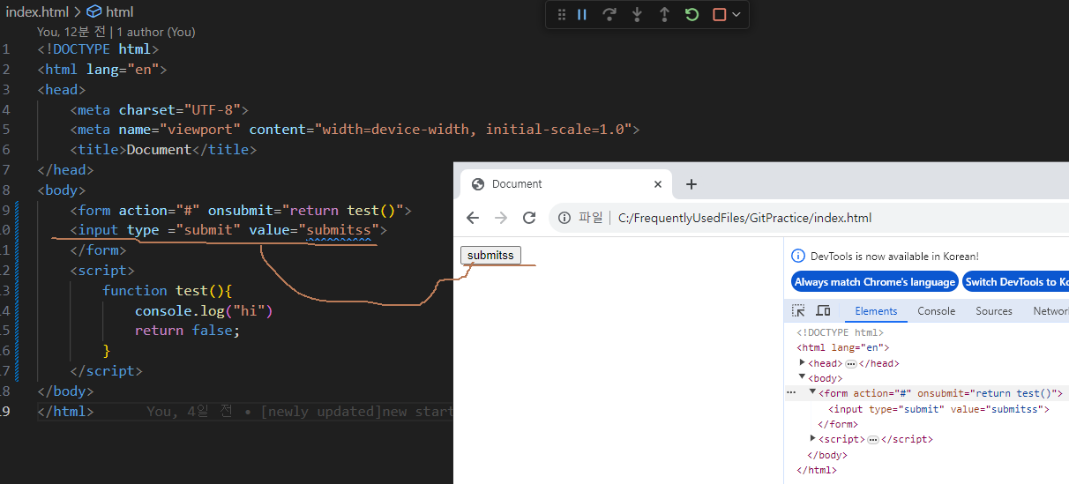Click the meta viewport line in editor
Viewport: 1069px width, 484px height.
coord(355,129)
